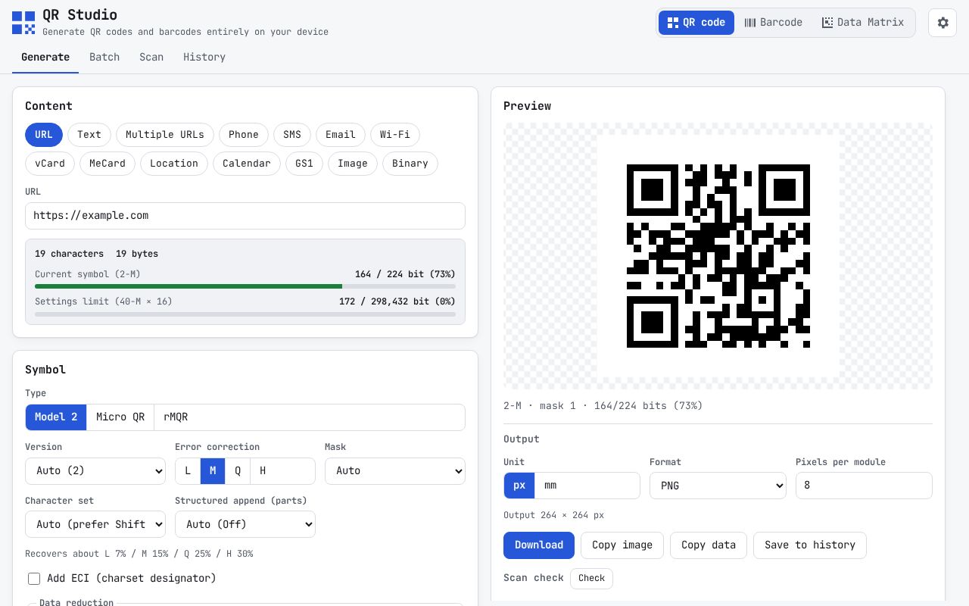
Task: Select the Location content type
Action: tap(174, 164)
